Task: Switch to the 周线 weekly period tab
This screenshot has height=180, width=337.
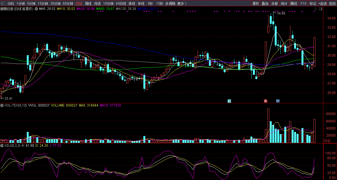Action: (x=88, y=4)
